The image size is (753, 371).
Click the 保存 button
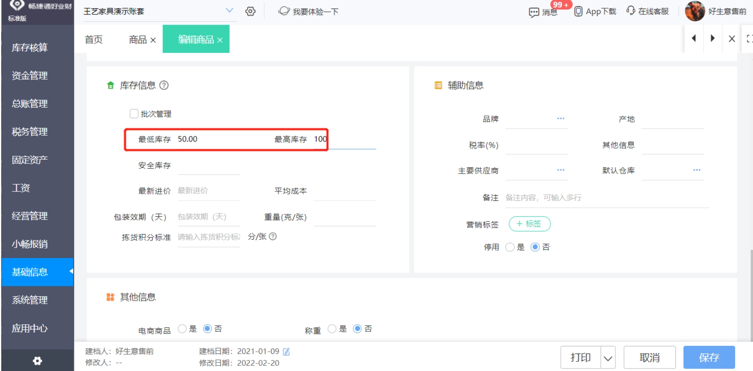pos(709,357)
